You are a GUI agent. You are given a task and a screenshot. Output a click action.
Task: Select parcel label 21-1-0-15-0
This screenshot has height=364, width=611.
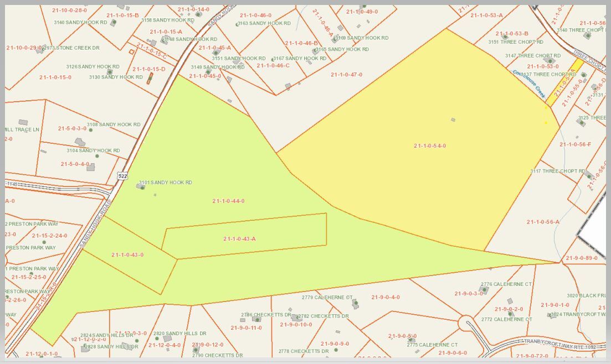(x=55, y=77)
